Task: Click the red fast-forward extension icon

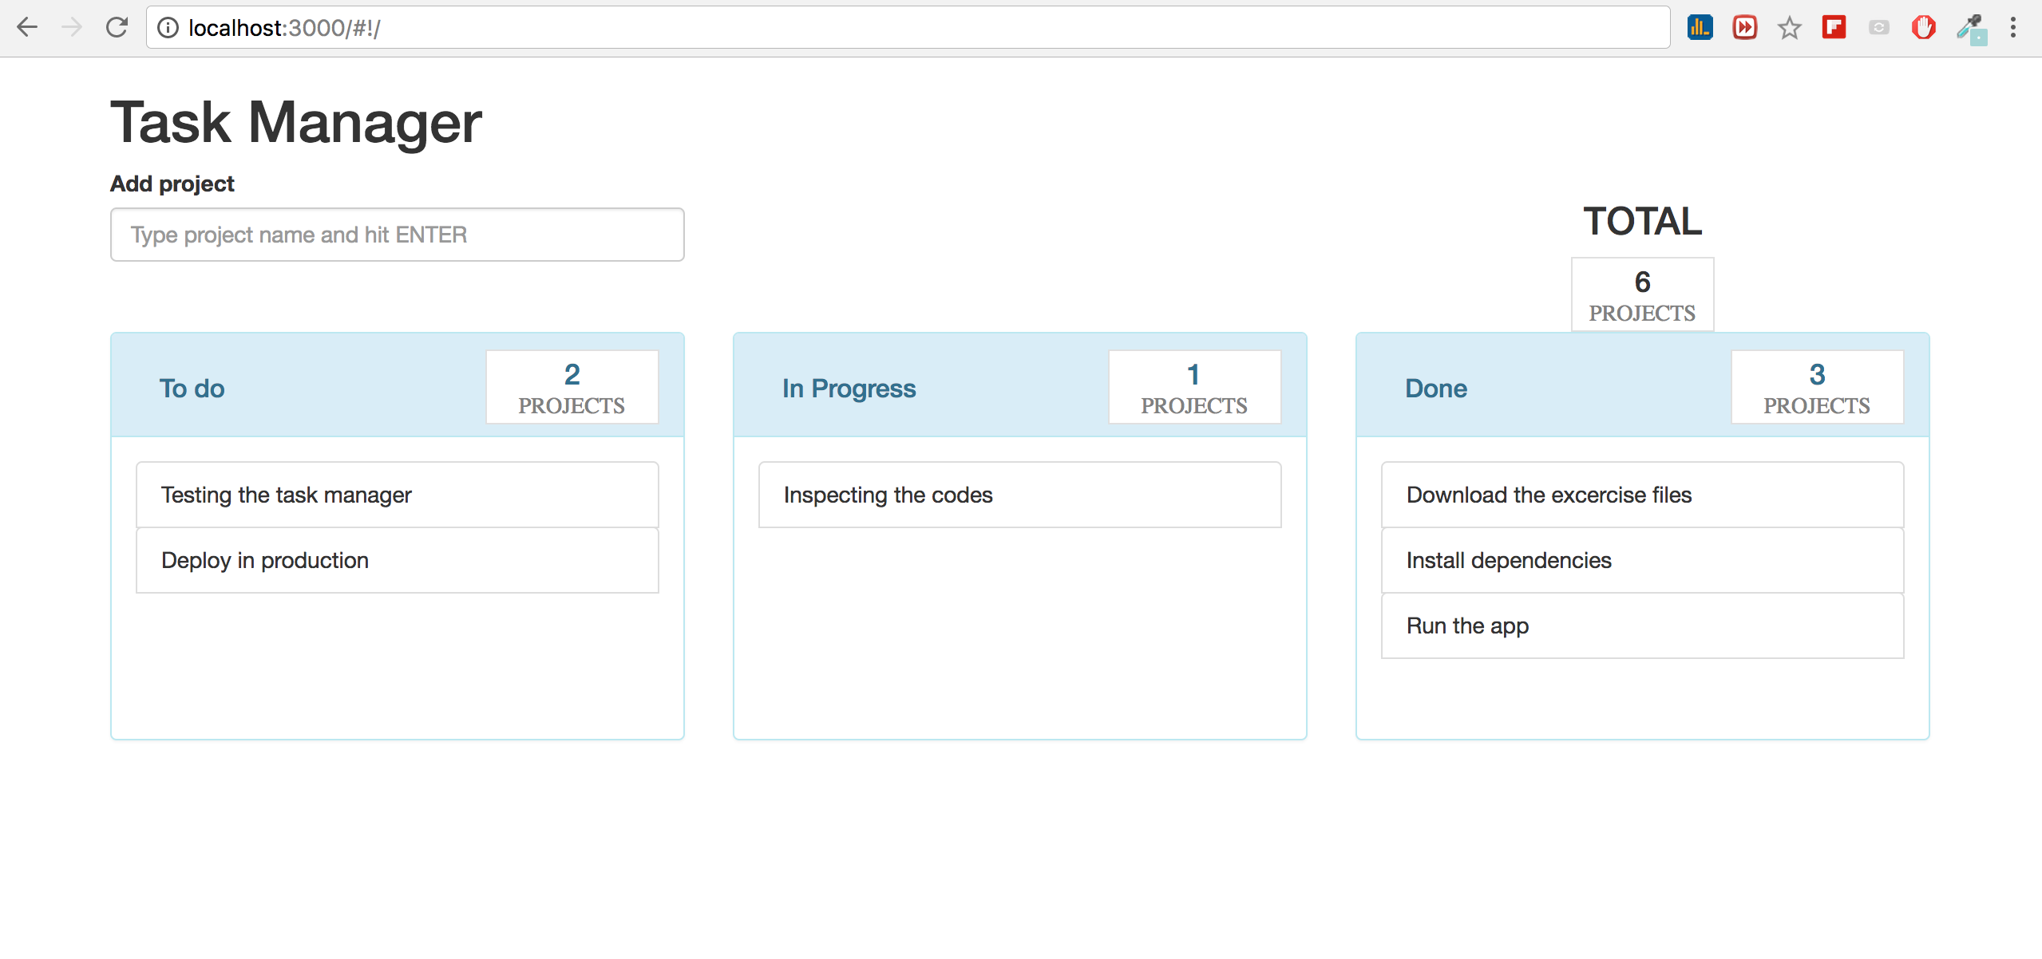Action: (1744, 27)
